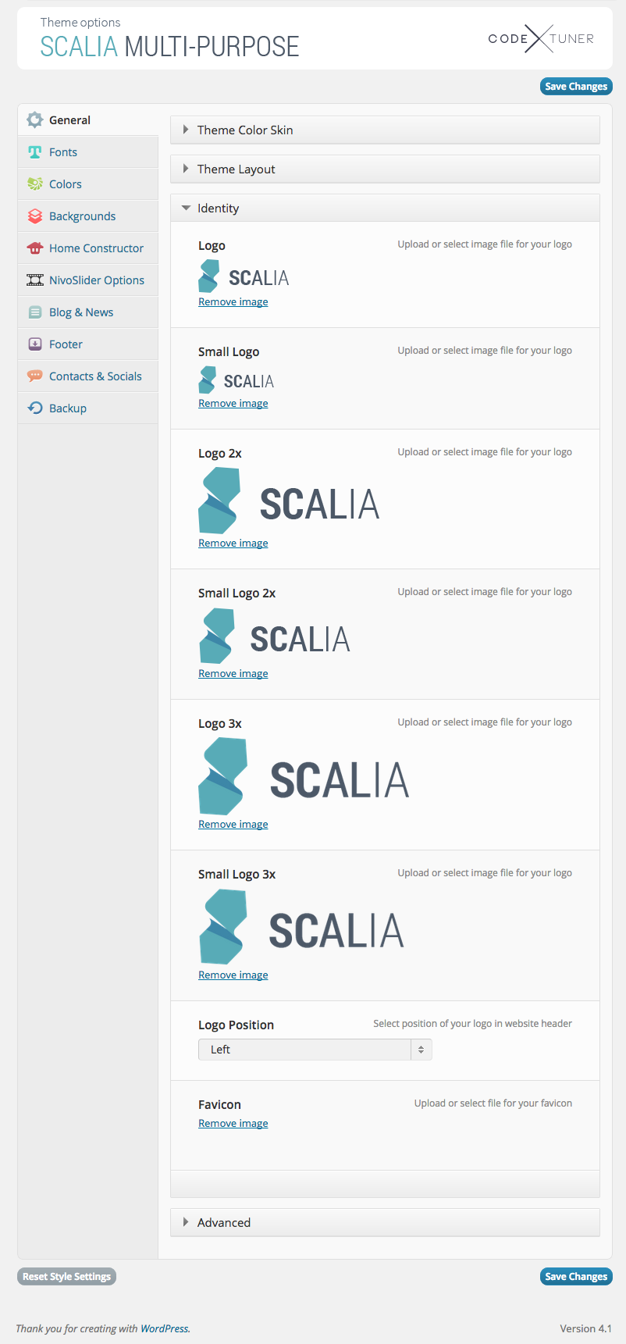Screen dimensions: 626x1344
Task: Click the Fonts T icon
Action: pos(34,152)
